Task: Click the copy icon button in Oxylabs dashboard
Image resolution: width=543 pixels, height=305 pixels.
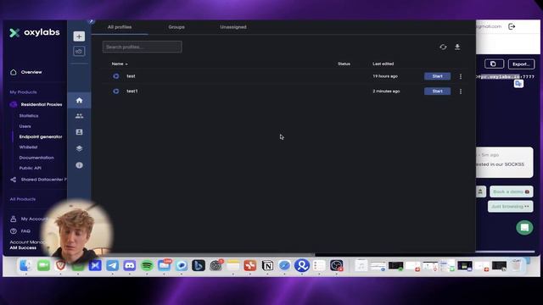Action: (494, 64)
